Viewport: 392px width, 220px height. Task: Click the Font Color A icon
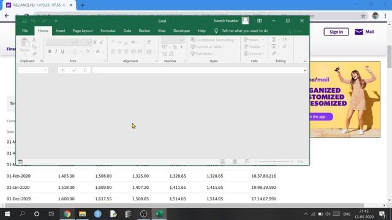[x=98, y=51]
